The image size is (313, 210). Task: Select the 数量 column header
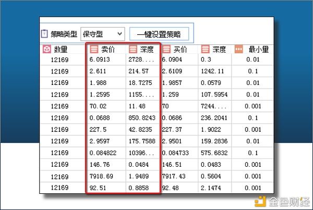61,50
